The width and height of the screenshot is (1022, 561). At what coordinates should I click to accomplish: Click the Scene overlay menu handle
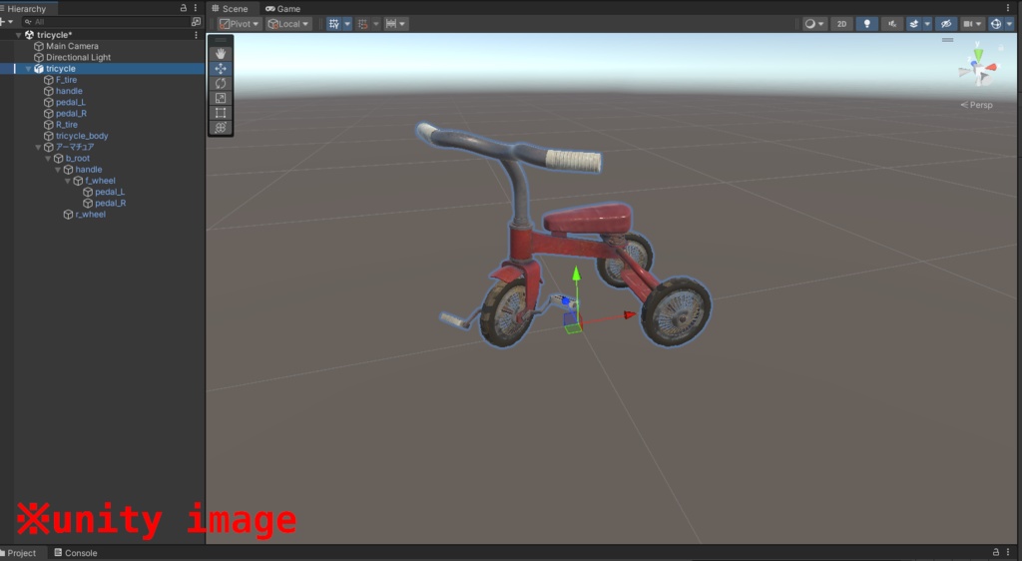coord(948,40)
